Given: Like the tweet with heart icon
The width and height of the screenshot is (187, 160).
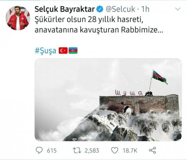Looking at the screenshot, I should 115,150.
